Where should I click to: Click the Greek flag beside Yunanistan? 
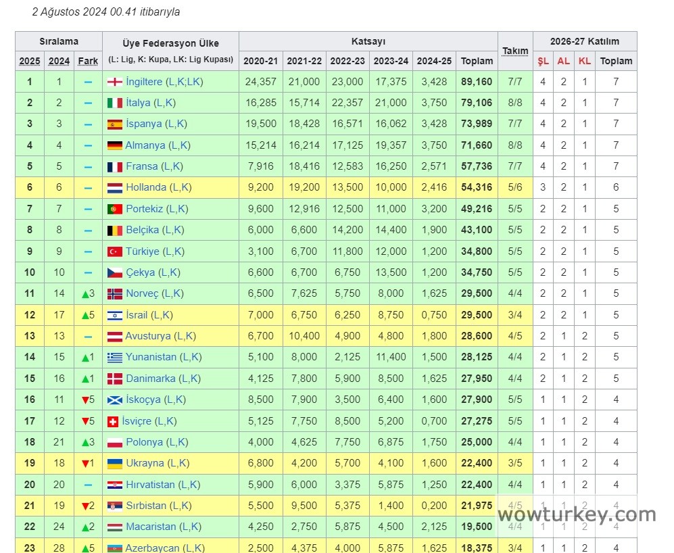pos(115,357)
